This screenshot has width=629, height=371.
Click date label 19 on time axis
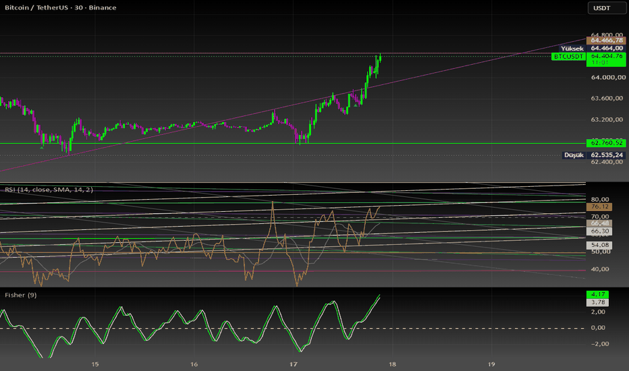tap(491, 364)
